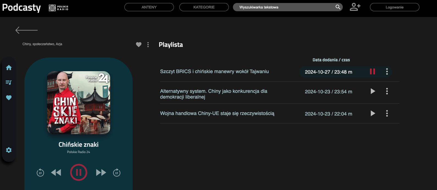
Task: Pause playback with large red button
Action: (79, 172)
